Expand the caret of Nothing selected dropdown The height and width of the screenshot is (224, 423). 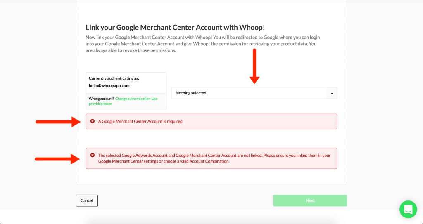pos(332,93)
